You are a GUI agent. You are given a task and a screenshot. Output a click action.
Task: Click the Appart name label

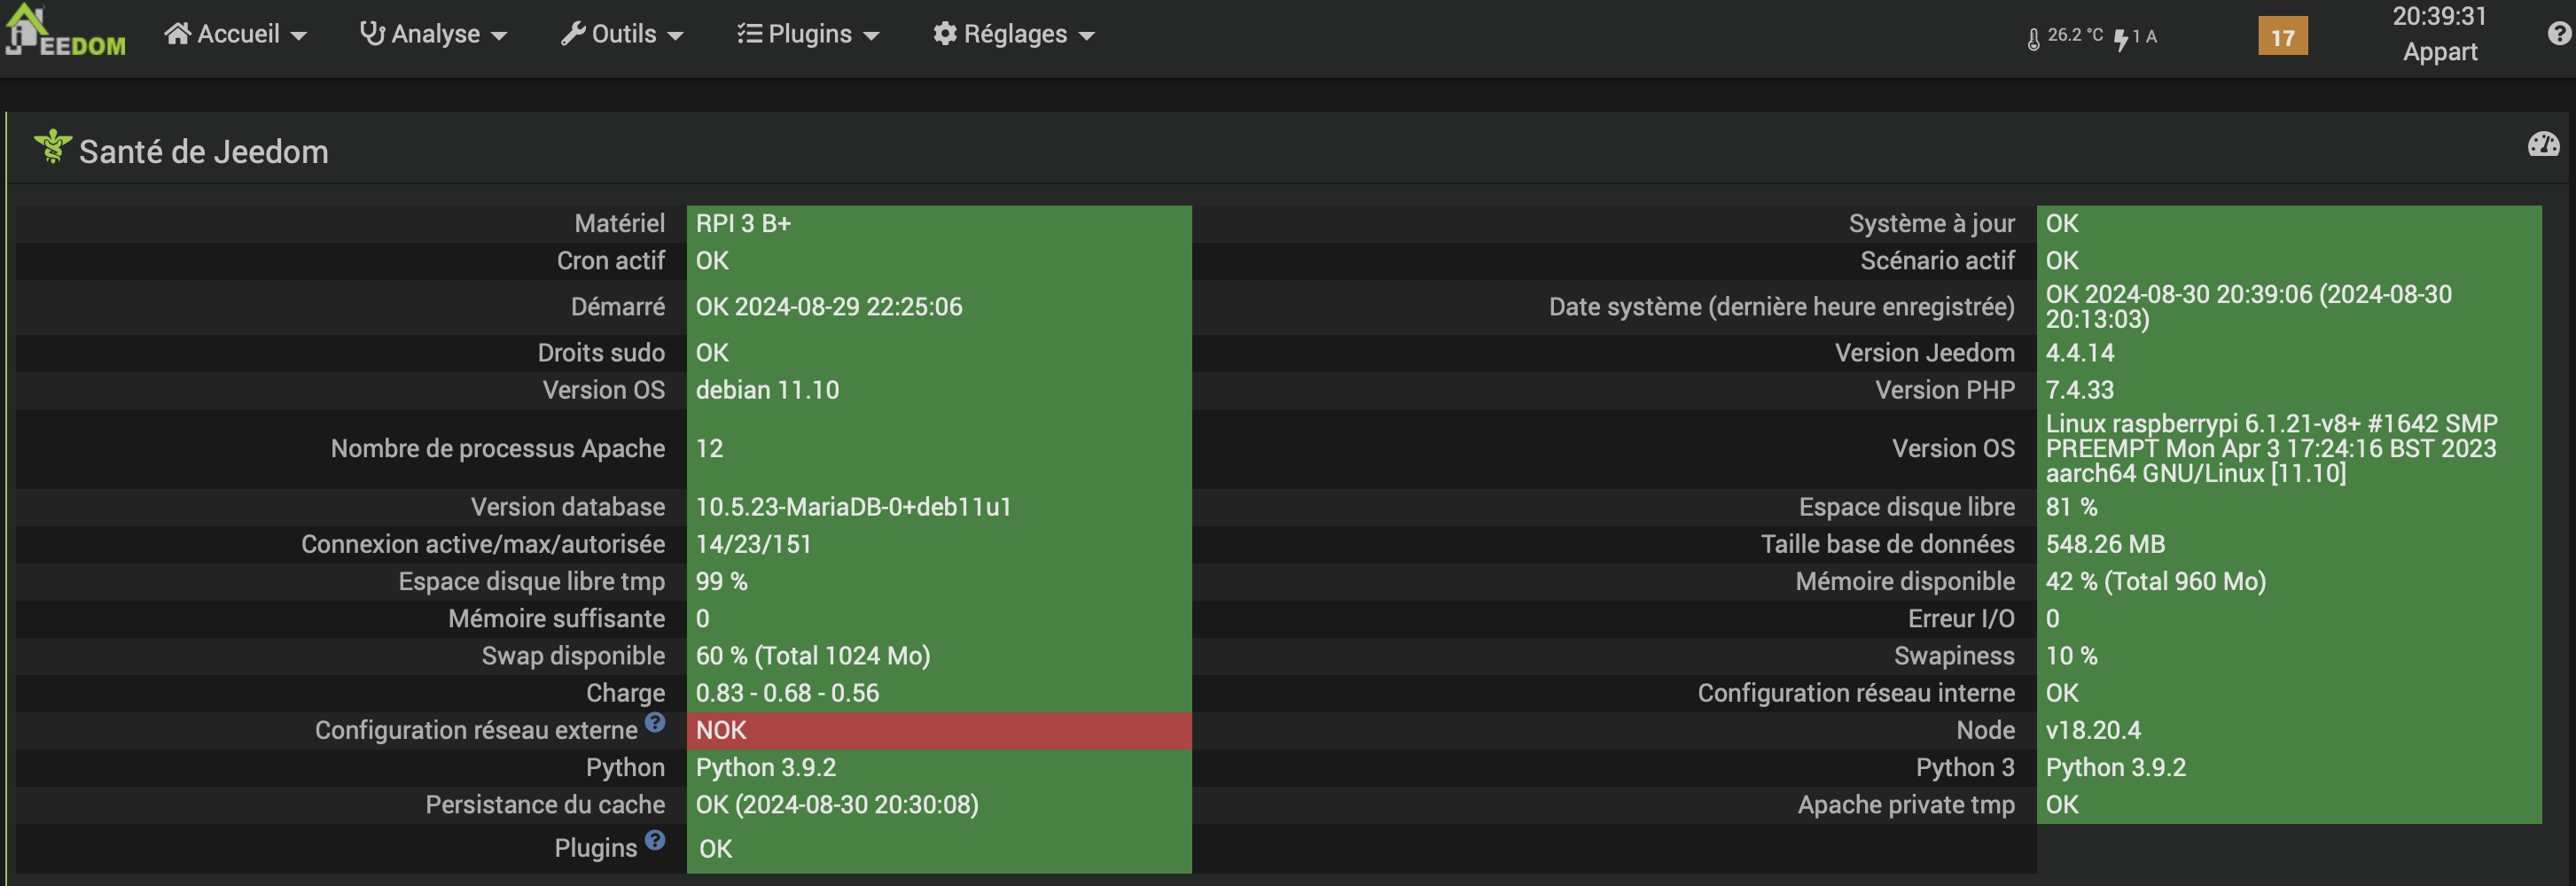pos(2440,52)
